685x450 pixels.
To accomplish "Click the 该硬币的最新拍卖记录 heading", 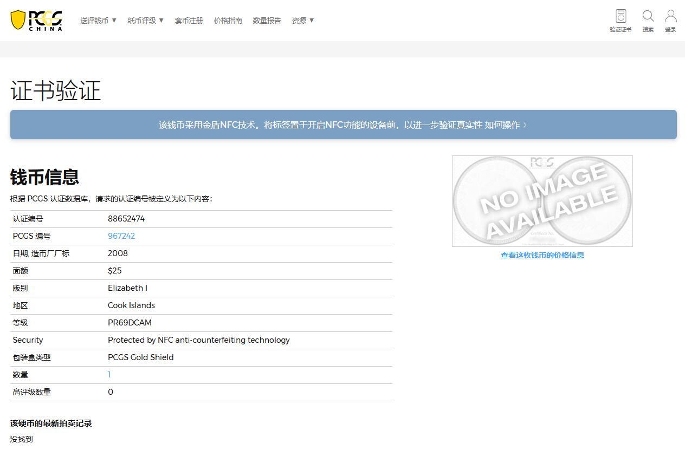I will point(51,423).
